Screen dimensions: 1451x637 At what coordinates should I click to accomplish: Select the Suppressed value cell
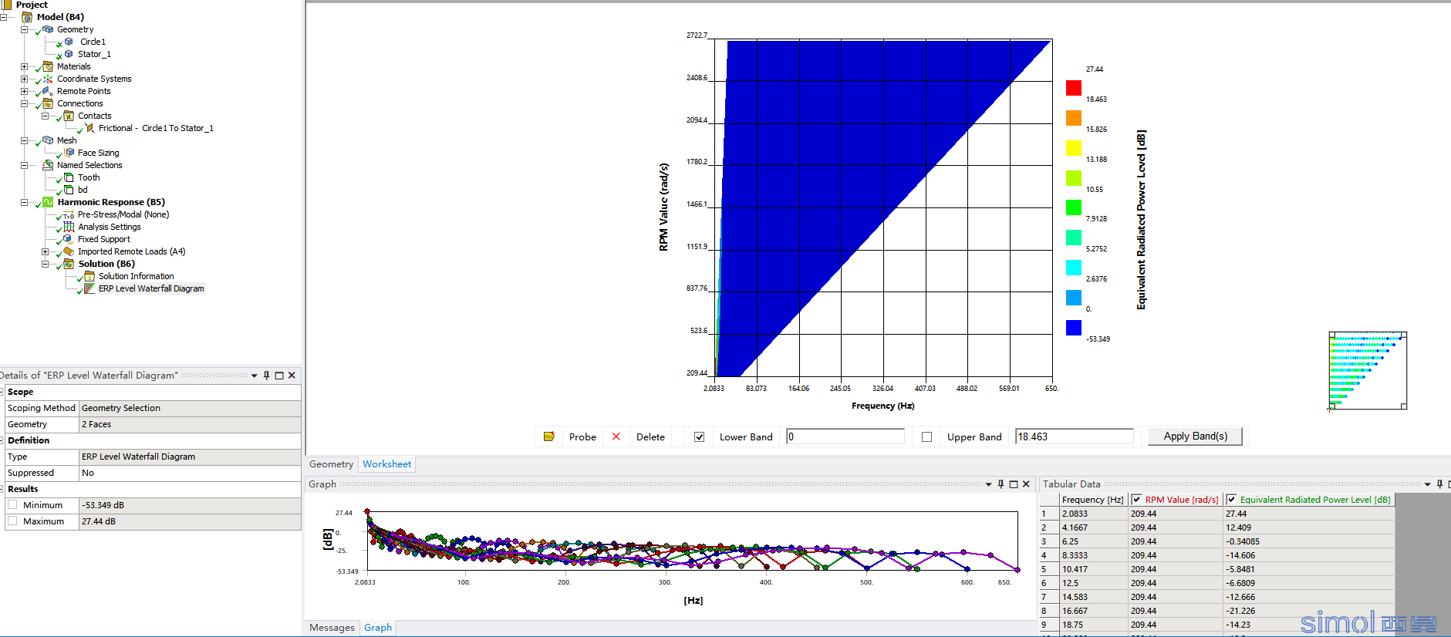click(190, 473)
